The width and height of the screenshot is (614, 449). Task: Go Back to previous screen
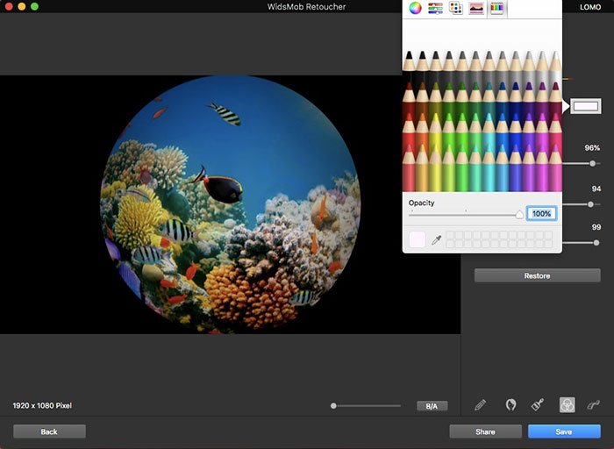(x=49, y=431)
